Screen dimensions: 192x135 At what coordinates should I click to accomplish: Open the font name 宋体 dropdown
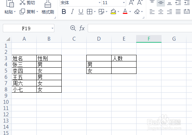[x=100, y=2]
